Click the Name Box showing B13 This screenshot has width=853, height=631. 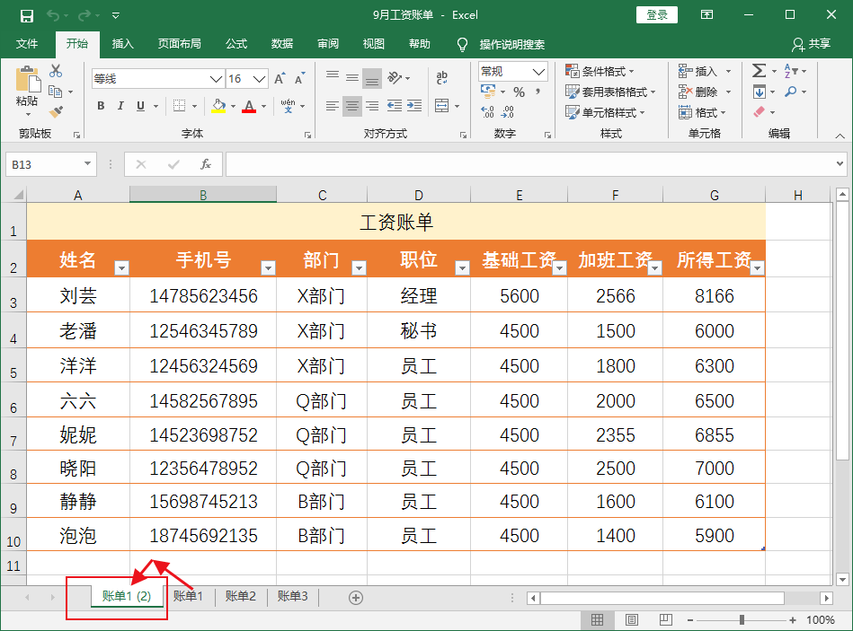point(43,164)
